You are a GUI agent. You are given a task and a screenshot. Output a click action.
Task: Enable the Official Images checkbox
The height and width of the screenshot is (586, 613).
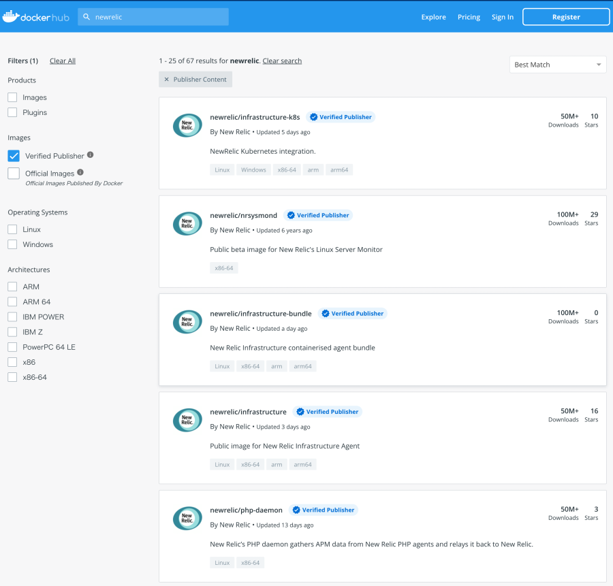pos(13,173)
